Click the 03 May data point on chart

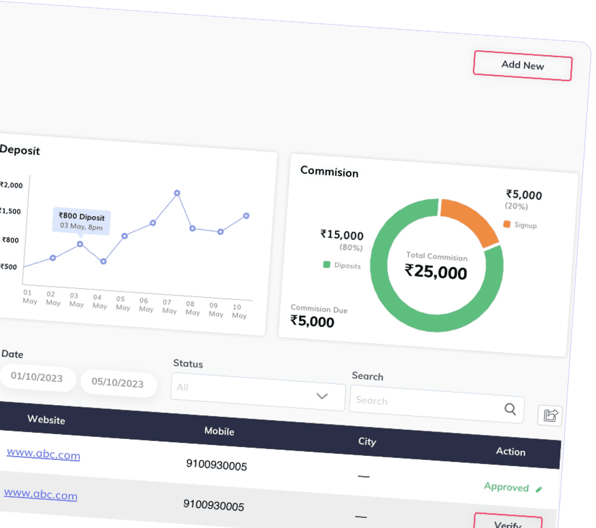(x=80, y=244)
